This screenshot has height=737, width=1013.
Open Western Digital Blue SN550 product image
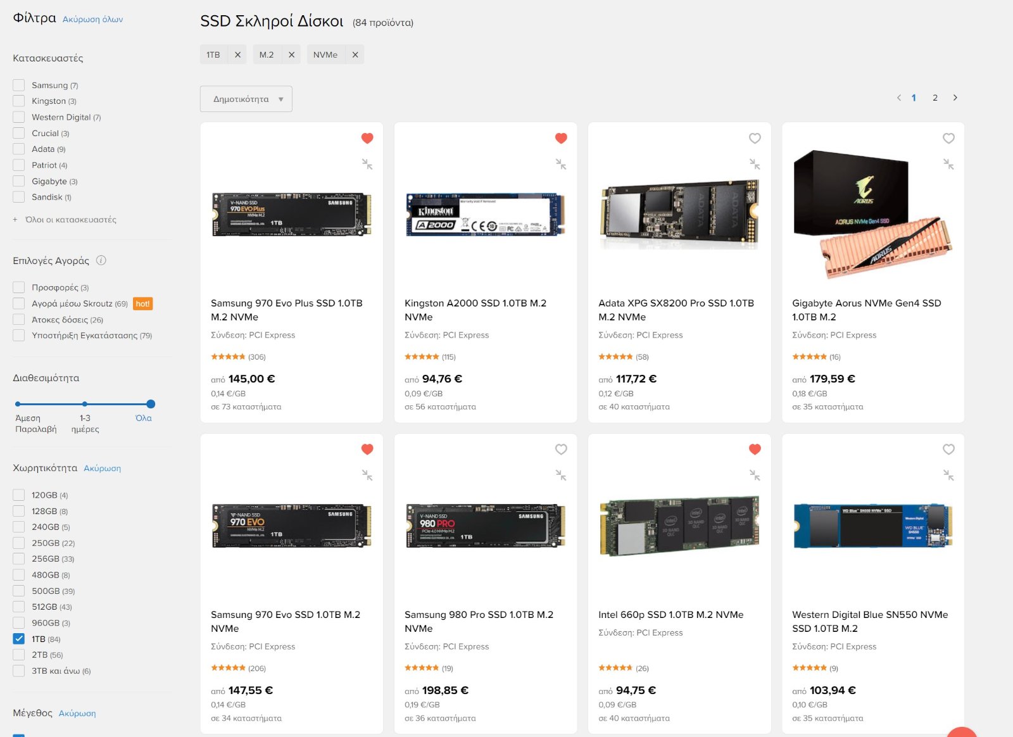pos(873,526)
